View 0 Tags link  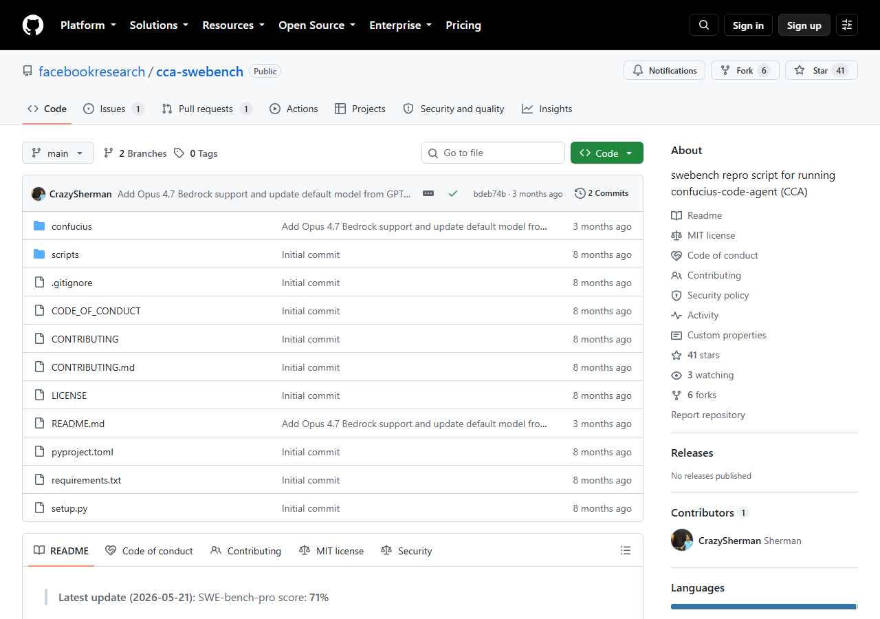point(196,153)
